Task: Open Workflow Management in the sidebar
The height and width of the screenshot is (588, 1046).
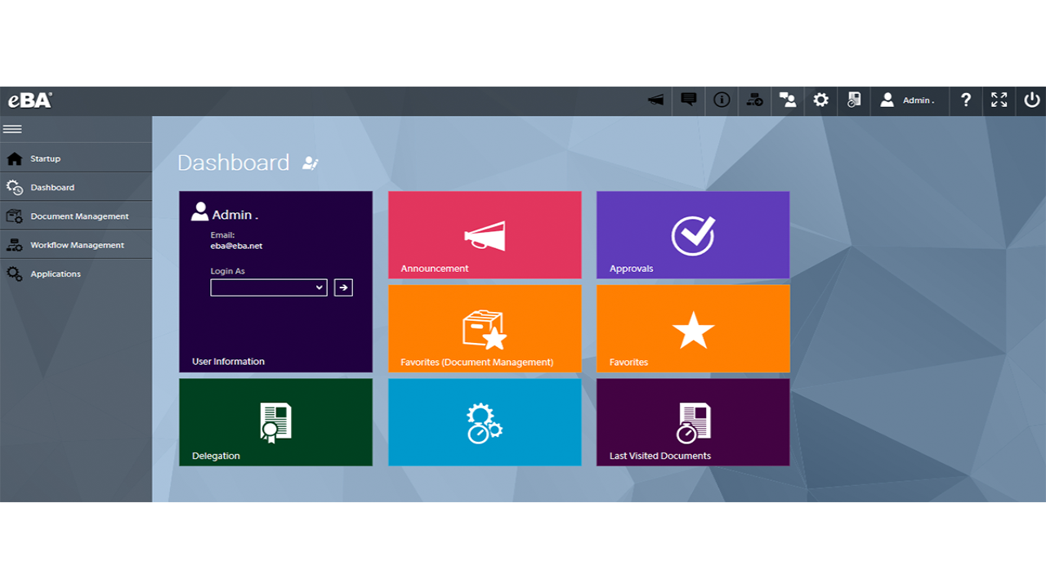Action: pyautogui.click(x=76, y=245)
